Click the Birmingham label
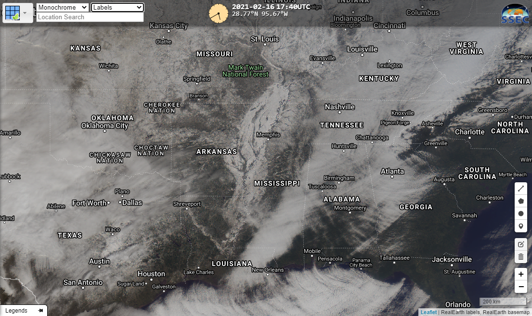The height and width of the screenshot is (316, 532). coord(339,178)
